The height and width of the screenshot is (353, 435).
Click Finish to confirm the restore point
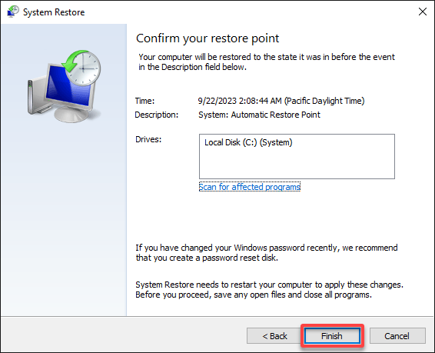[x=332, y=336]
